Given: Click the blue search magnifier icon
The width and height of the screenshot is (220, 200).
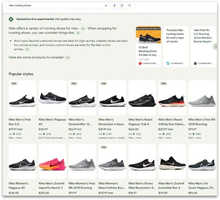Looking at the screenshot, I should coord(130,6).
